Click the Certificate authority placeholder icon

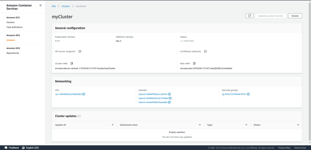[205, 51]
